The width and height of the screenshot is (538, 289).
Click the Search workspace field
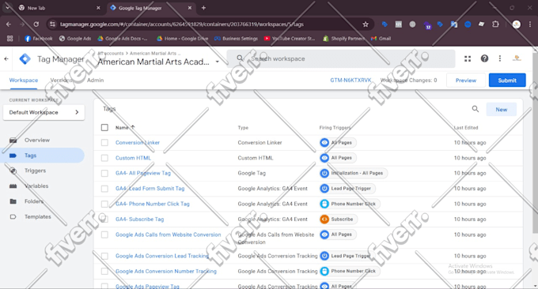pos(341,58)
